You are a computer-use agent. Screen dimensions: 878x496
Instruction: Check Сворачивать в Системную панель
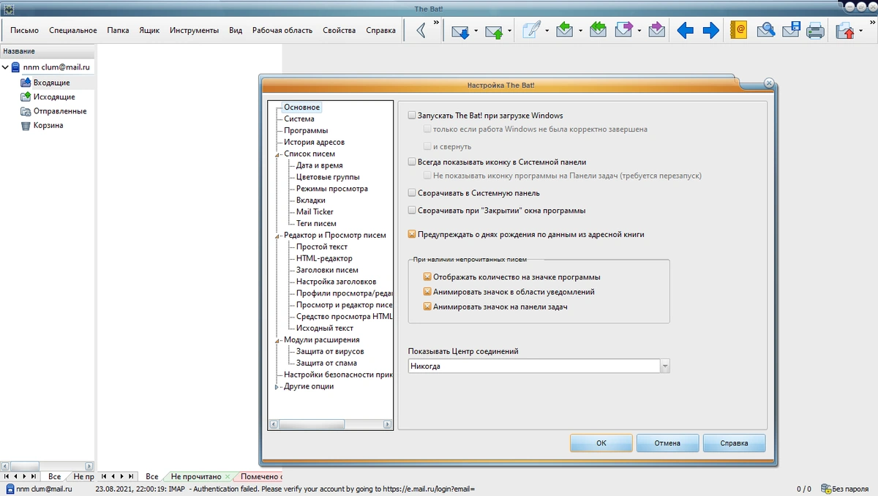[412, 193]
